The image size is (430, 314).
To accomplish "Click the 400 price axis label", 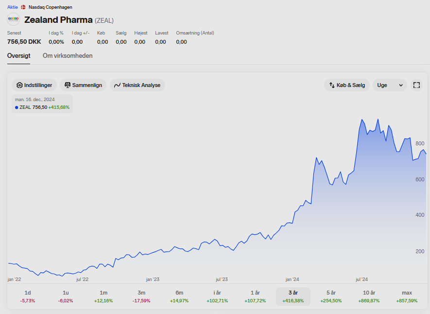I will pos(420,215).
